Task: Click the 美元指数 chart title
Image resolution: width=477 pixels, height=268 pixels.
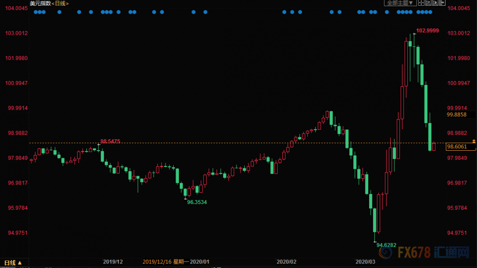Action: pos(40,3)
